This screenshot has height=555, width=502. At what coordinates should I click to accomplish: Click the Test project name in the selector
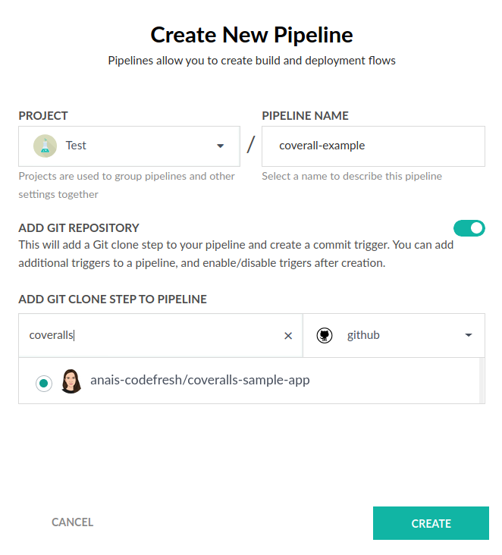tap(76, 146)
